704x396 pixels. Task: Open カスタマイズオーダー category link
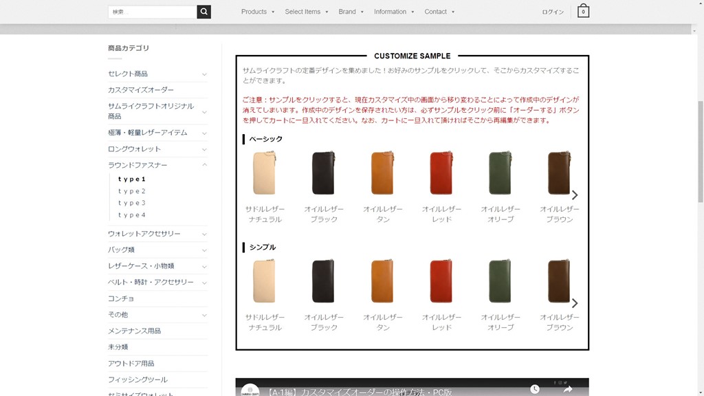point(141,90)
